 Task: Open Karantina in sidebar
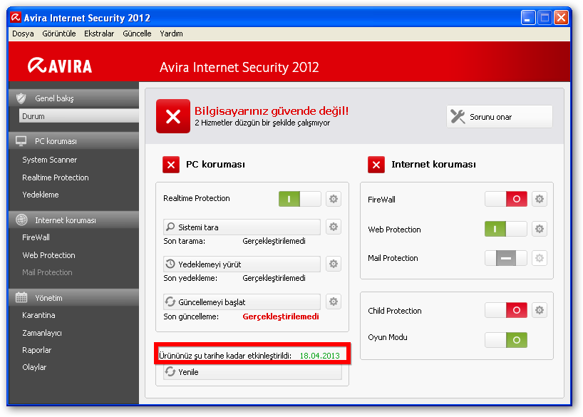(38, 315)
